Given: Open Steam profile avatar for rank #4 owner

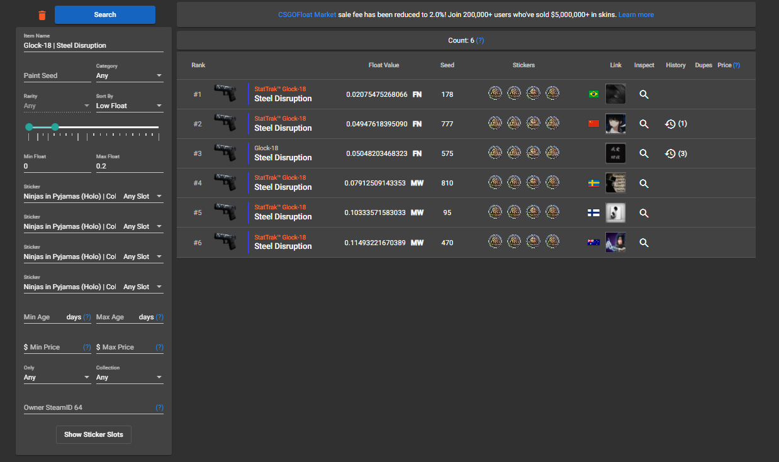Looking at the screenshot, I should click(x=615, y=183).
